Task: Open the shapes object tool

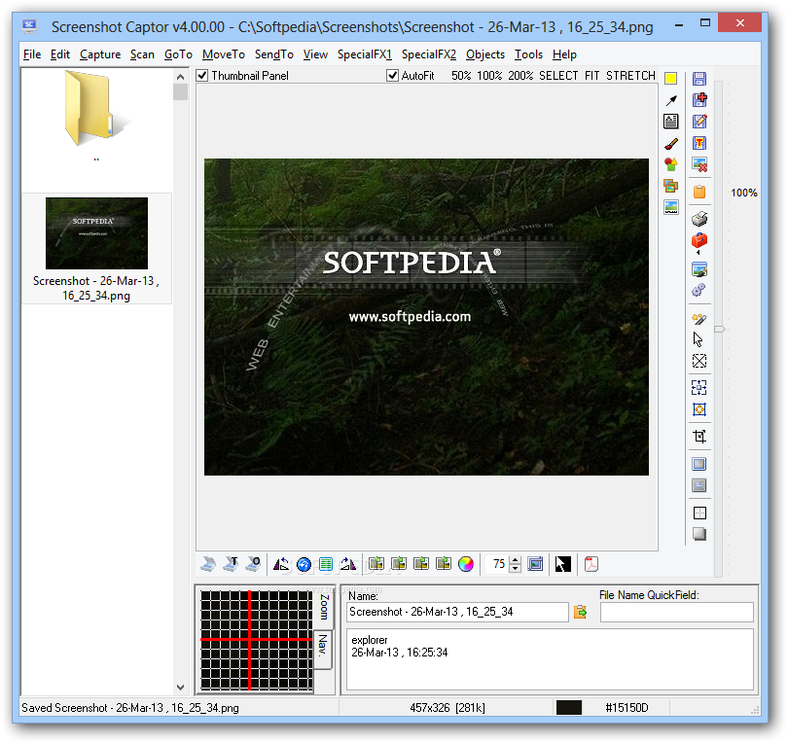Action: coord(671,163)
